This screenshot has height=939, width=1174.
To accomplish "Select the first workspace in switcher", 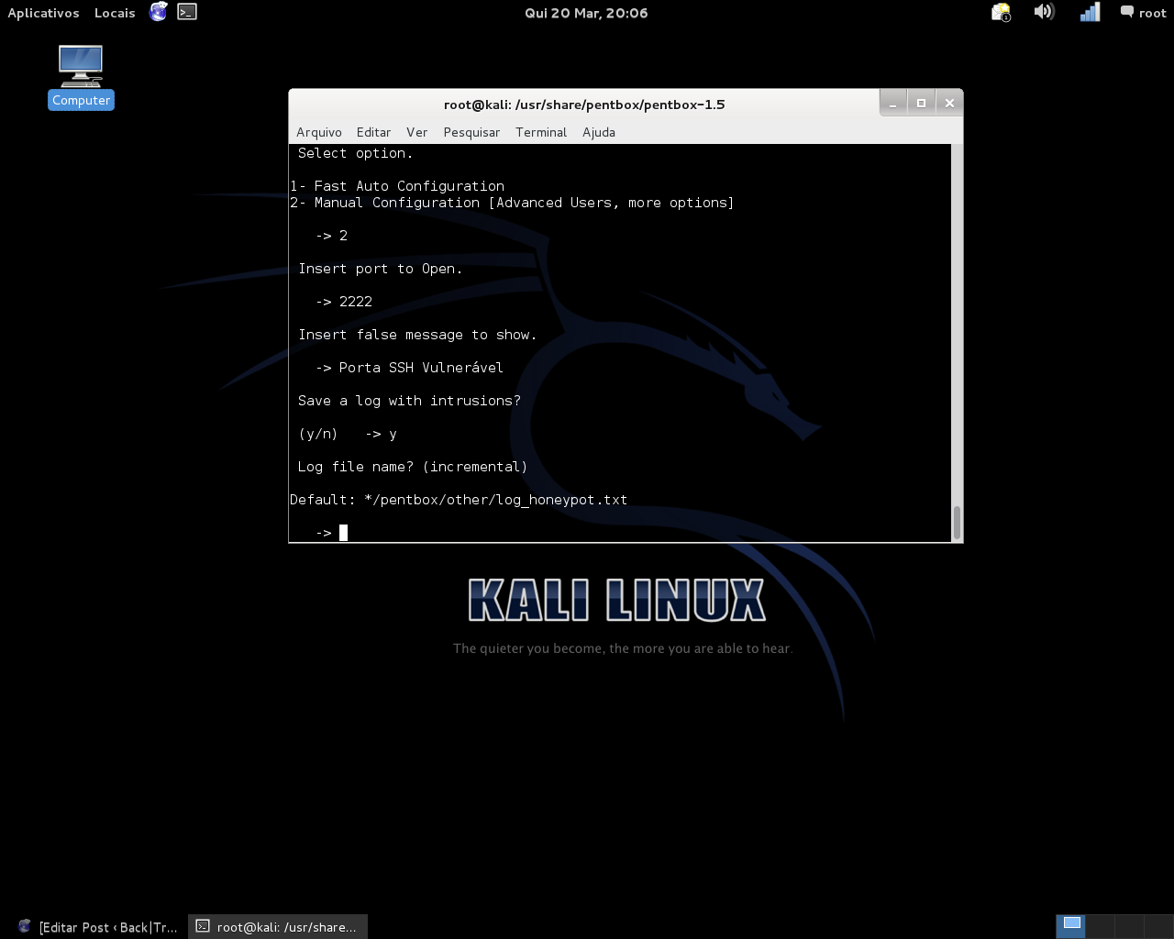I will tap(1071, 926).
